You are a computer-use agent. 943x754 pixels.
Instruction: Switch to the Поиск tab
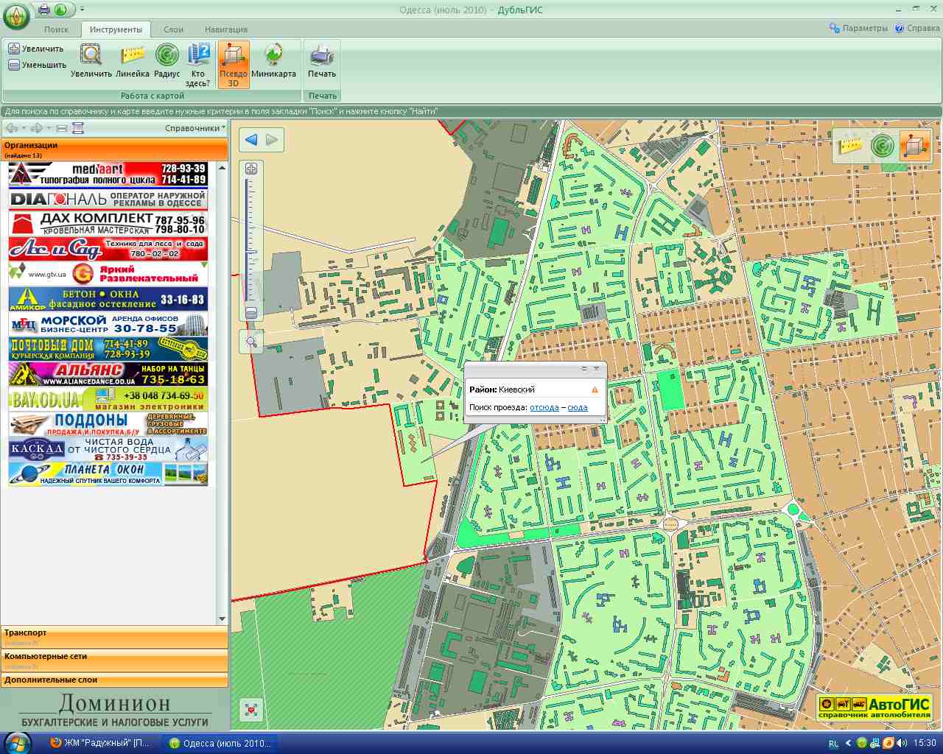[x=56, y=29]
